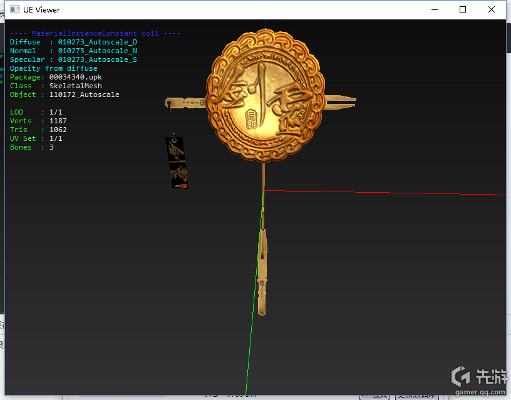Click the object name 110172_Autoscale
The height and width of the screenshot is (400, 511).
84,95
